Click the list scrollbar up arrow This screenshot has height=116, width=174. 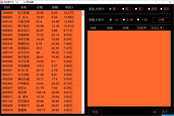click(83, 12)
